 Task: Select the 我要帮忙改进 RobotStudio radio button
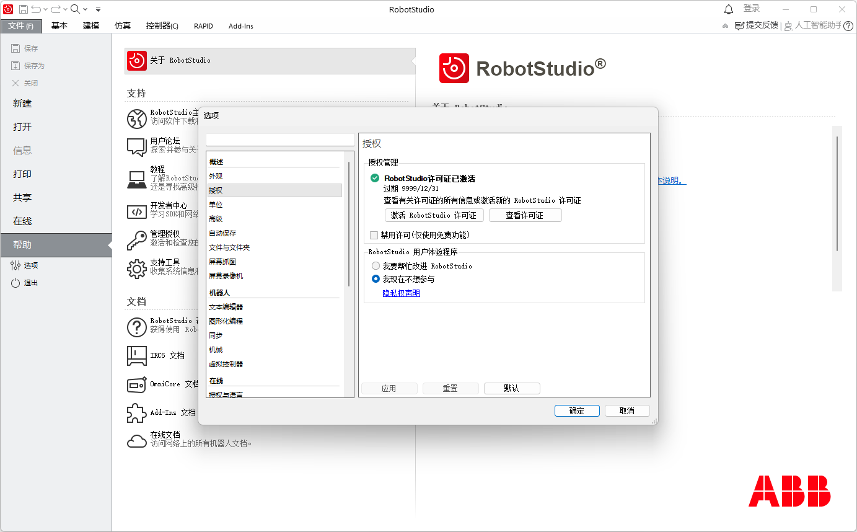[x=376, y=266]
